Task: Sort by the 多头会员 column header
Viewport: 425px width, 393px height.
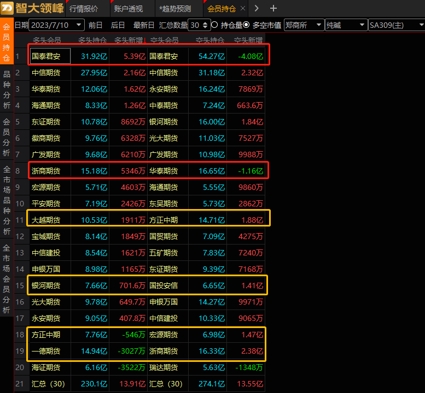Action: [47, 40]
